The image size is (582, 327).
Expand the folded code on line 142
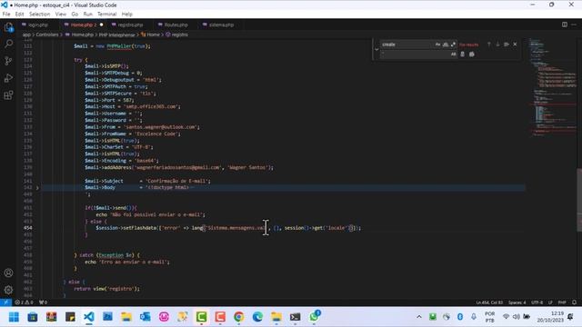click(x=37, y=188)
